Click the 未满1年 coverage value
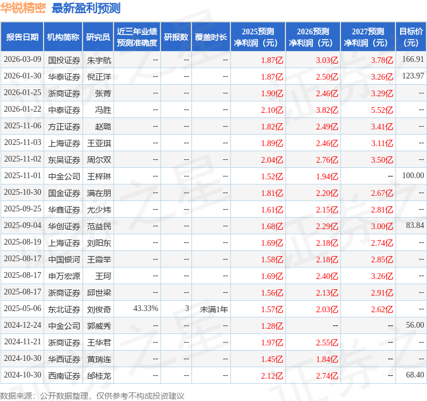The image size is (427, 401). (x=214, y=309)
